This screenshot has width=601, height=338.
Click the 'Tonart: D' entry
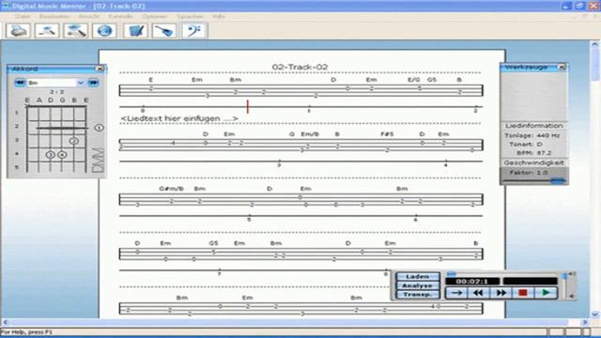pyautogui.click(x=526, y=144)
